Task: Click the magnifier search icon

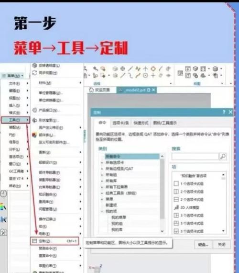Action: pos(223,156)
